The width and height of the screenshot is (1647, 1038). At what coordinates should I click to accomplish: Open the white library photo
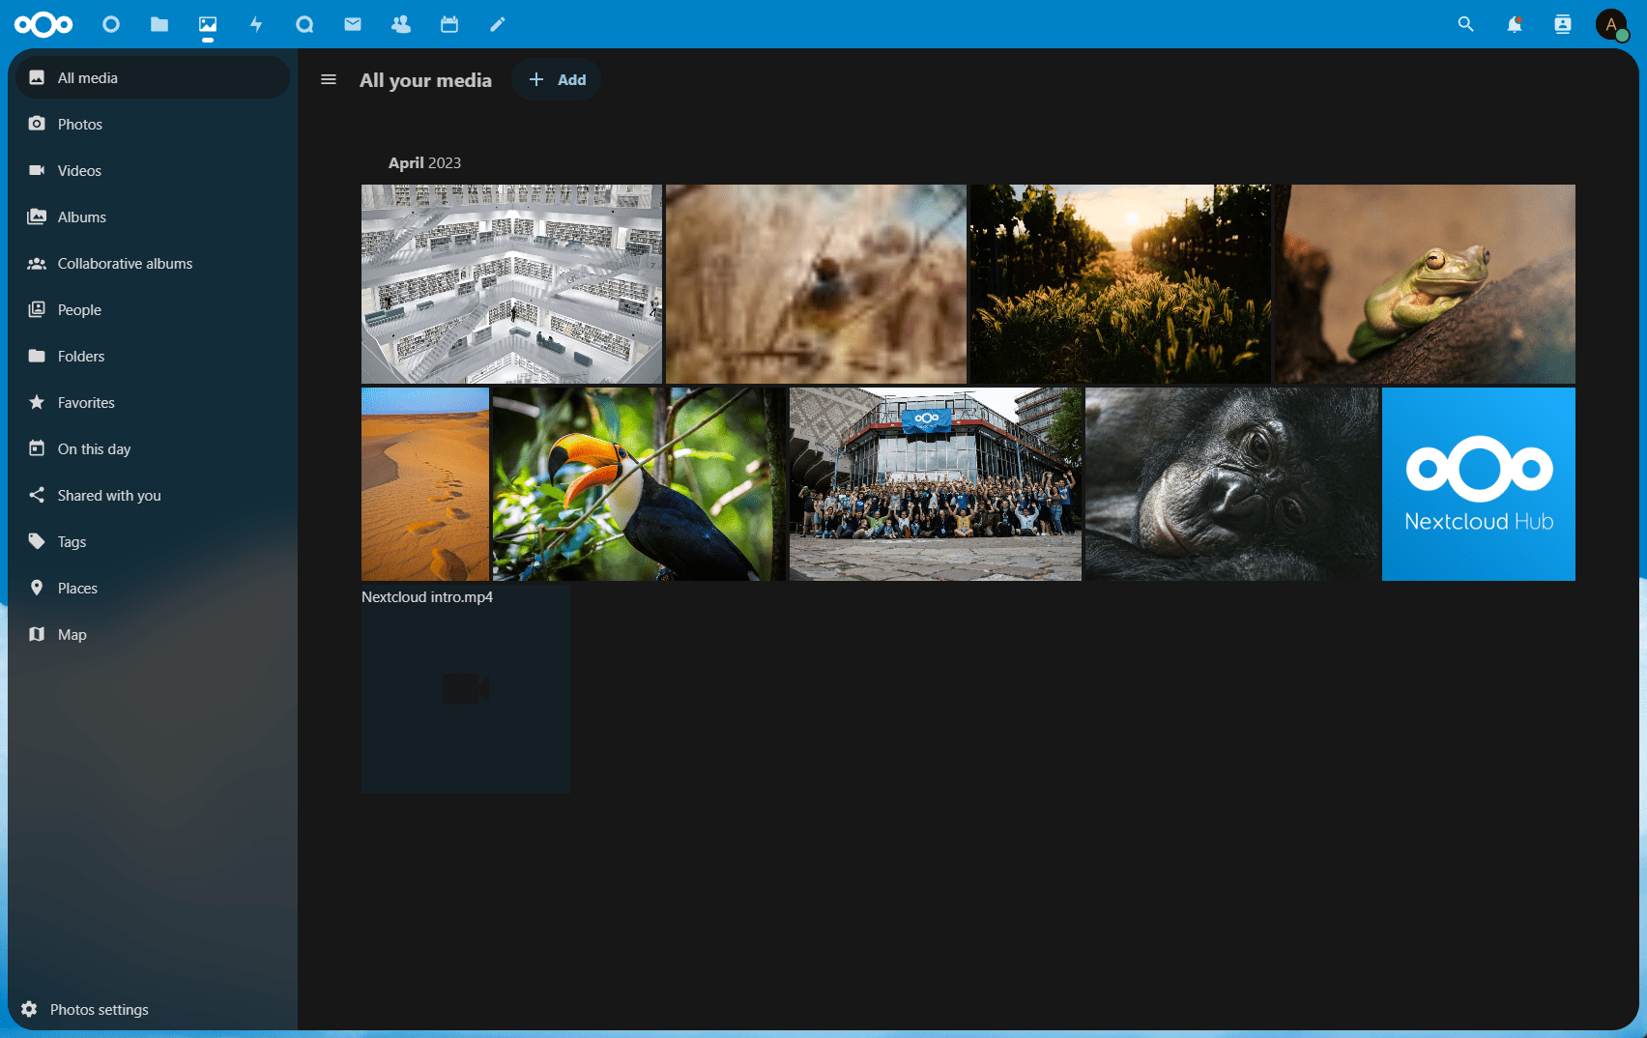pos(511,284)
